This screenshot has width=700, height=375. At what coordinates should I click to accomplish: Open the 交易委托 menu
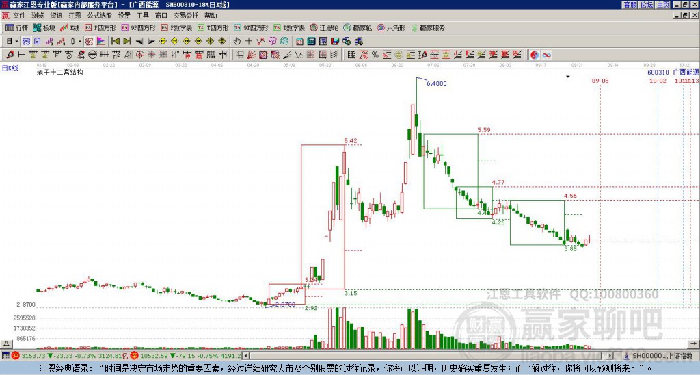click(186, 16)
